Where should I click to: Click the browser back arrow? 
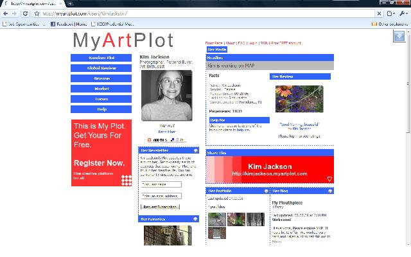click(5, 13)
